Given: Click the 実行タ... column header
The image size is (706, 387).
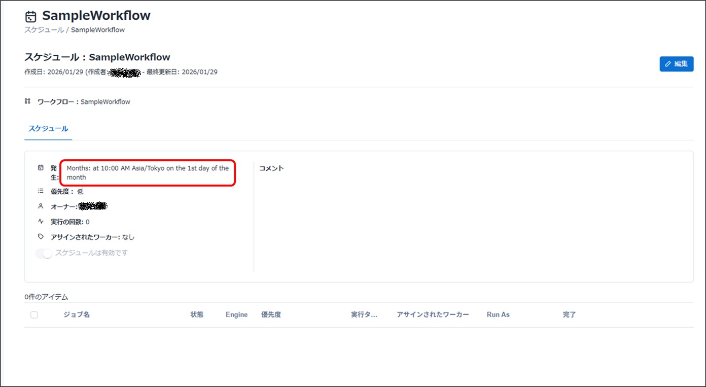Looking at the screenshot, I should 364,315.
